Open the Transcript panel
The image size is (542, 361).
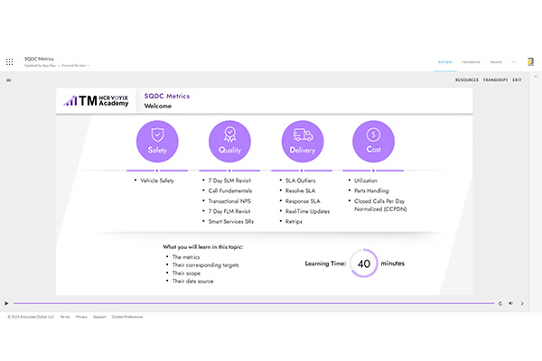[x=495, y=80]
